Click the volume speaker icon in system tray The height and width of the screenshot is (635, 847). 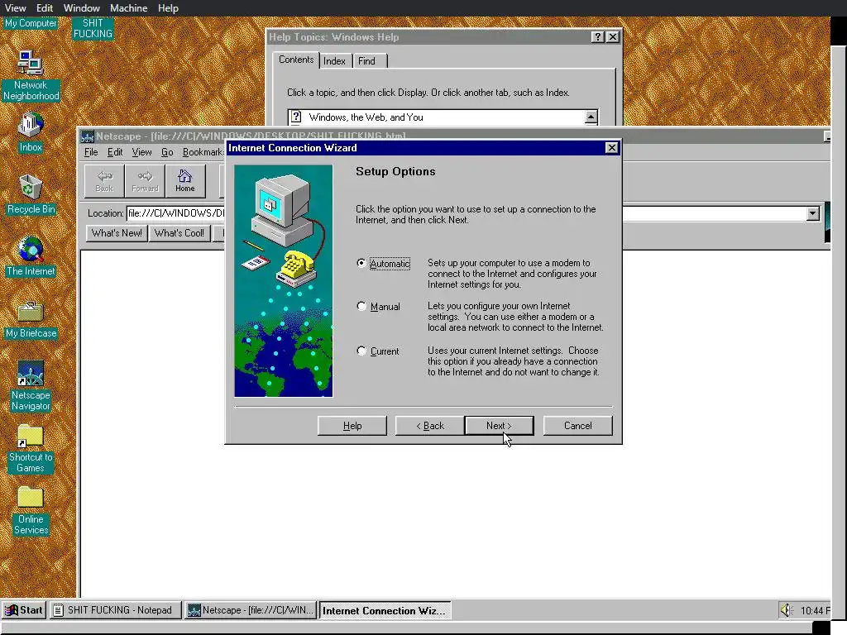(x=786, y=610)
